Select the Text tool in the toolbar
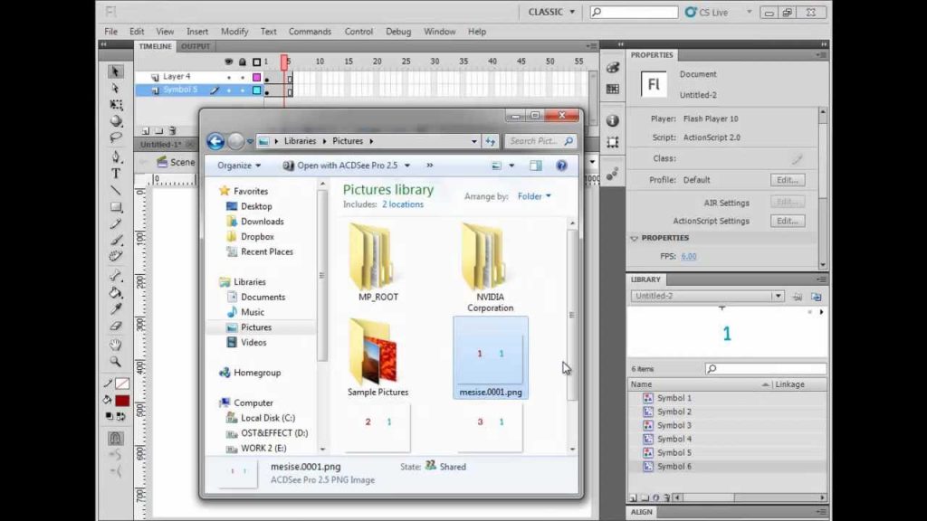Viewport: 927px width, 521px height. click(x=116, y=174)
